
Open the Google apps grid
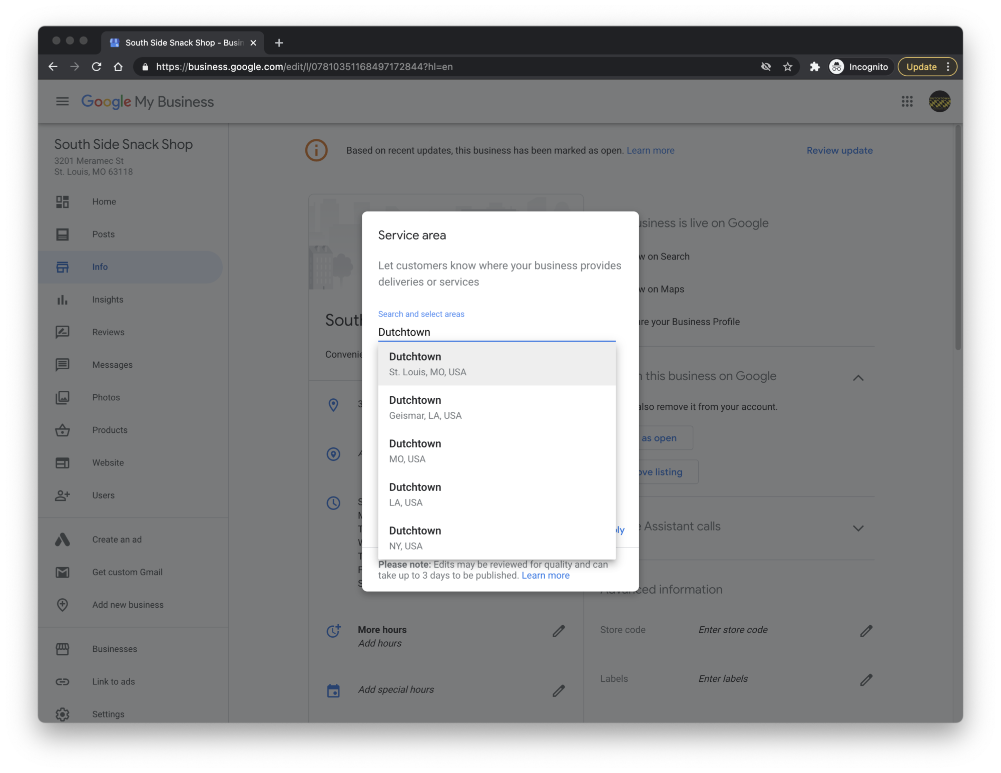907,102
